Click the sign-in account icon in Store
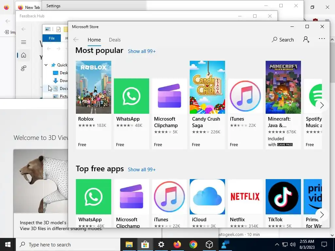The width and height of the screenshot is (335, 251). [x=306, y=40]
